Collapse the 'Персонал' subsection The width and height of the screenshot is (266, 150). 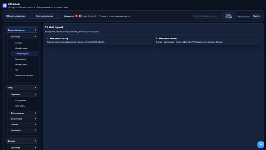(x=23, y=94)
